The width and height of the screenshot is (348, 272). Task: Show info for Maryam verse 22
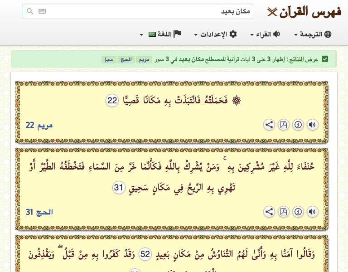tap(298, 125)
